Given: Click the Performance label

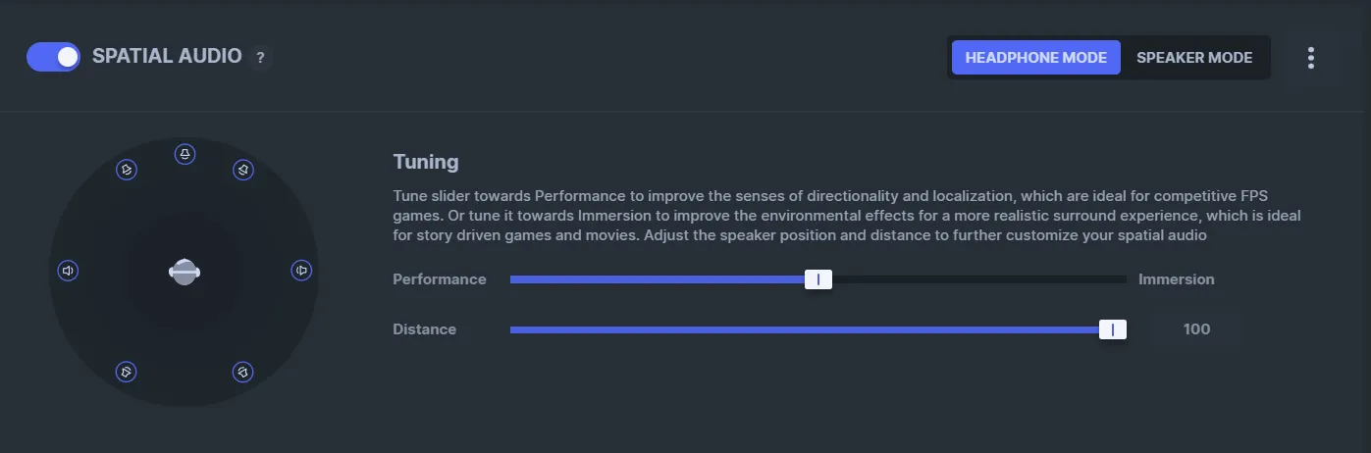Looking at the screenshot, I should (440, 279).
